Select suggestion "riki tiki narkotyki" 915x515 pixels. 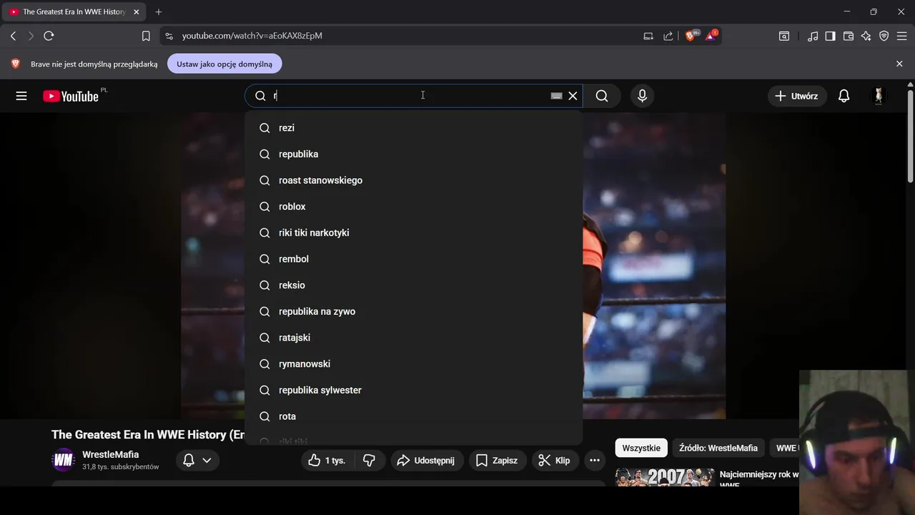(414, 233)
